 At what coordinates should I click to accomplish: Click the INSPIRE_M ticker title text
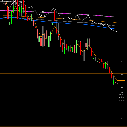[20, 2]
